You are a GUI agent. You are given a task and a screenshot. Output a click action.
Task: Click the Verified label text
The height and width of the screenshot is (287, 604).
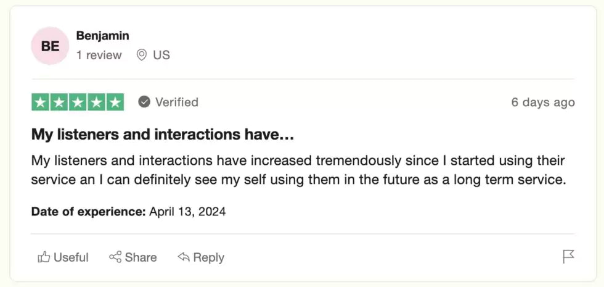pyautogui.click(x=176, y=102)
